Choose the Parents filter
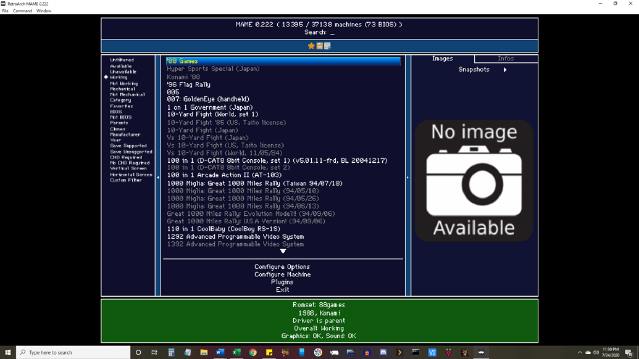This screenshot has height=359, width=639. [x=119, y=123]
